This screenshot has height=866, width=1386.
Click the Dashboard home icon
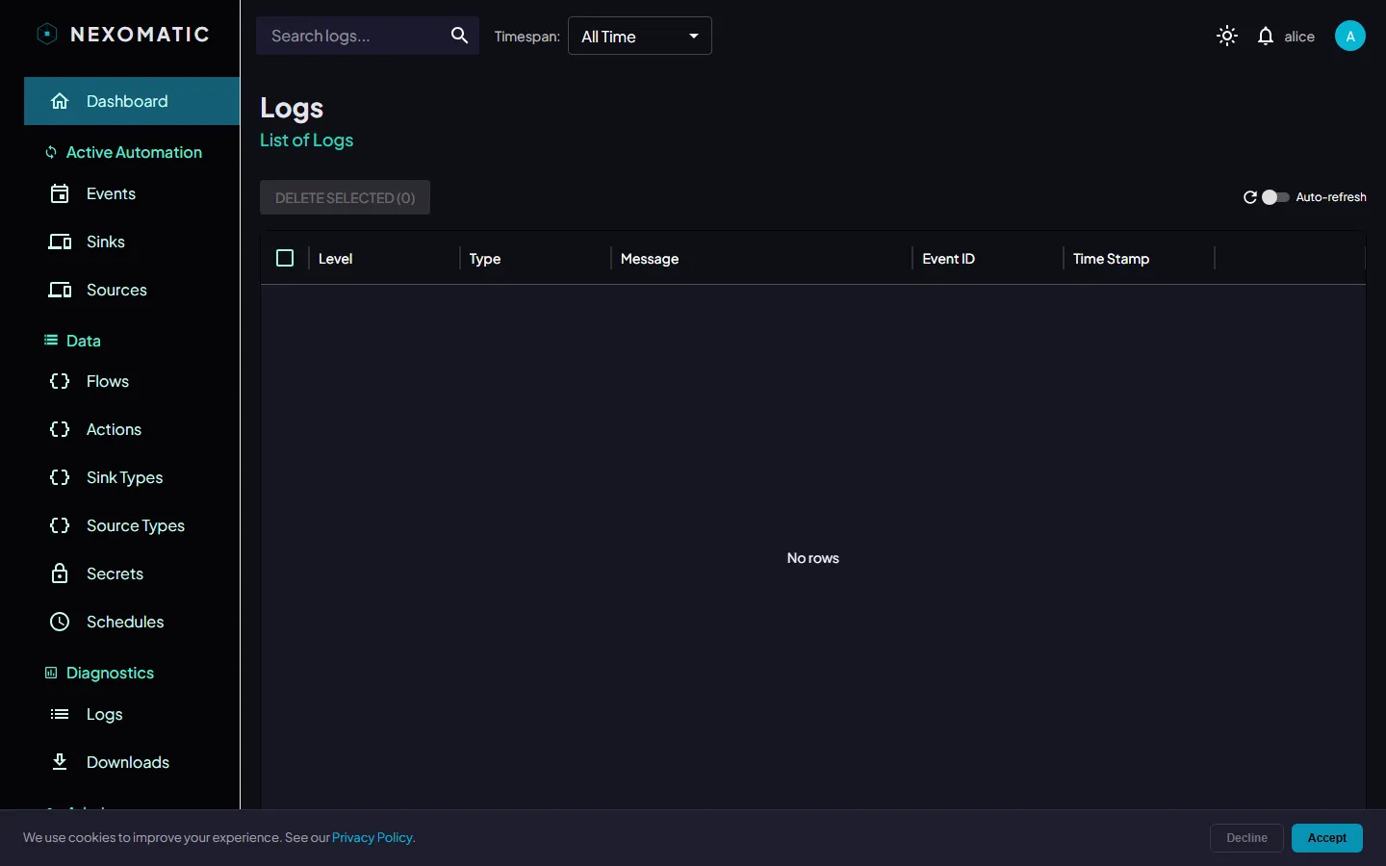tap(60, 101)
